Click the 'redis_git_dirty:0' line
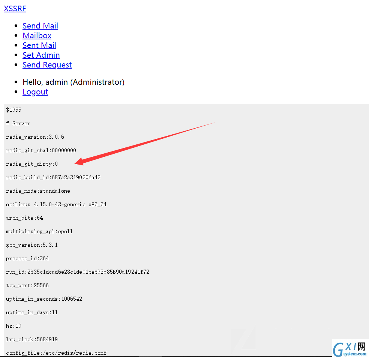This screenshot has width=369, height=357. (x=32, y=164)
